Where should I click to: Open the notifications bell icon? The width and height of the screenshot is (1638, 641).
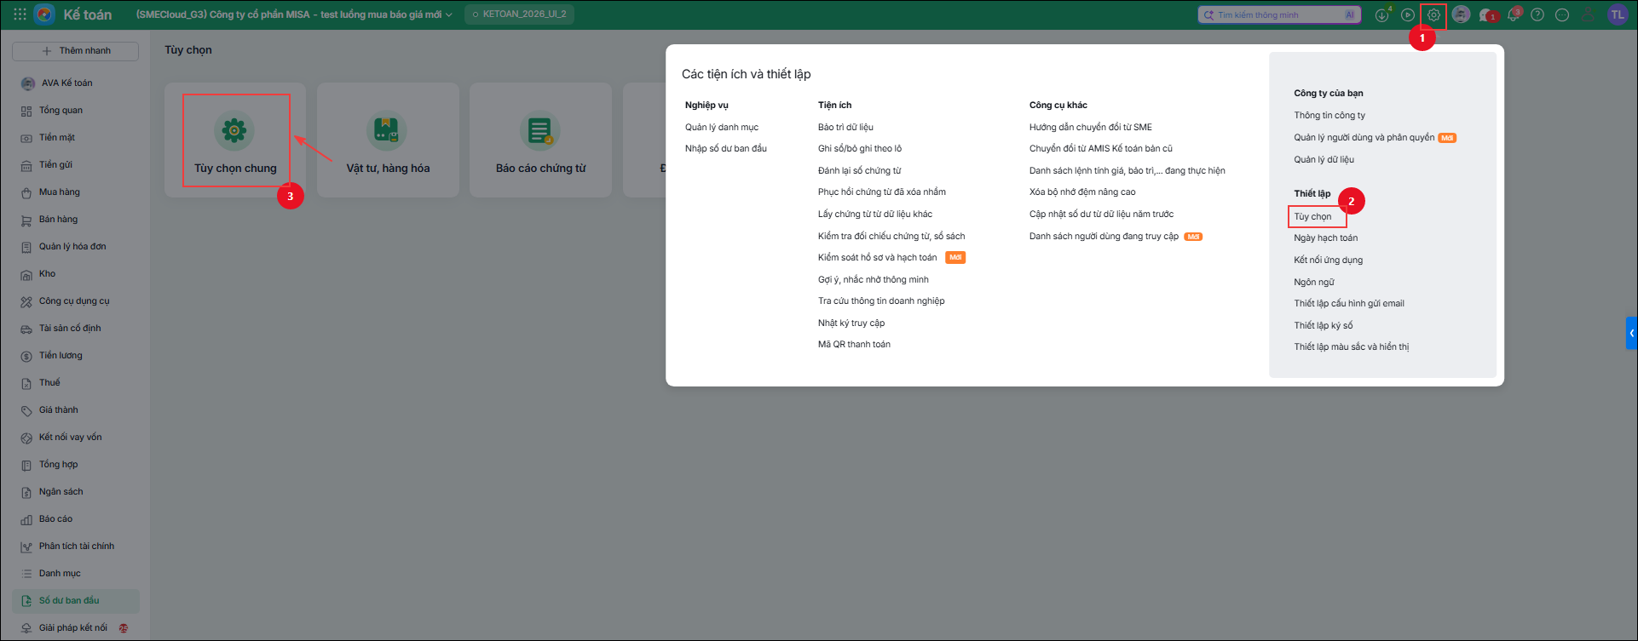pyautogui.click(x=1513, y=15)
